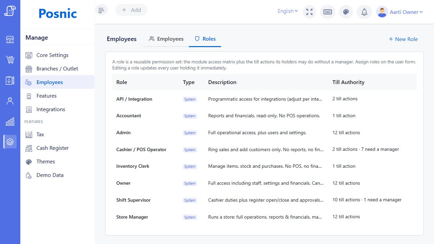Open the bar chart reports icon in the rail
The image size is (434, 244).
tap(10, 121)
